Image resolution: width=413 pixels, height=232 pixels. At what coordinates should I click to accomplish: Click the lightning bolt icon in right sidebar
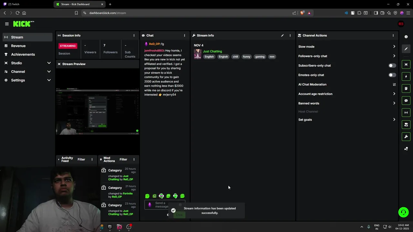coord(406,76)
